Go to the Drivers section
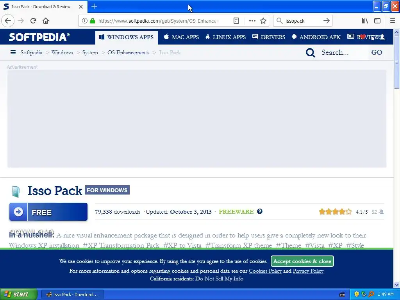Screen dimensions: 400x300 [269, 37]
